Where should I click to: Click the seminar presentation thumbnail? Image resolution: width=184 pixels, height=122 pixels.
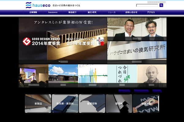point(33,75)
